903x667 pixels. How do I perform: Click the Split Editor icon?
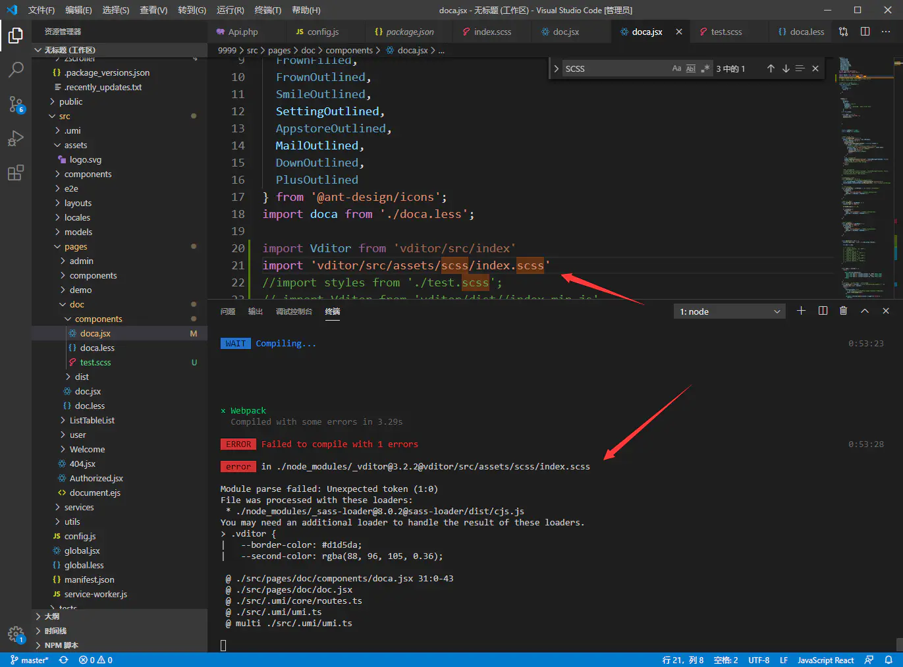tap(865, 32)
